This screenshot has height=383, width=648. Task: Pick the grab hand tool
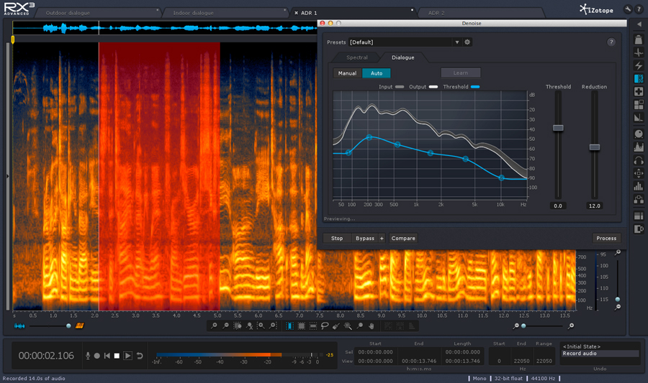(x=371, y=326)
